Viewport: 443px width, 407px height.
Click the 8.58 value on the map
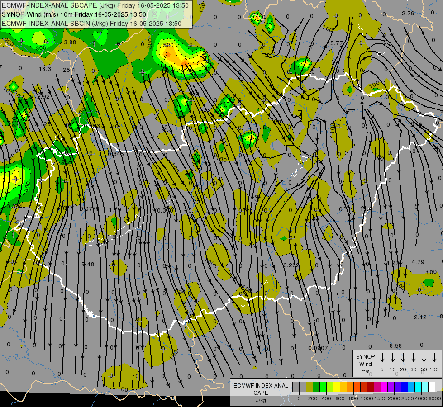pos(395,345)
